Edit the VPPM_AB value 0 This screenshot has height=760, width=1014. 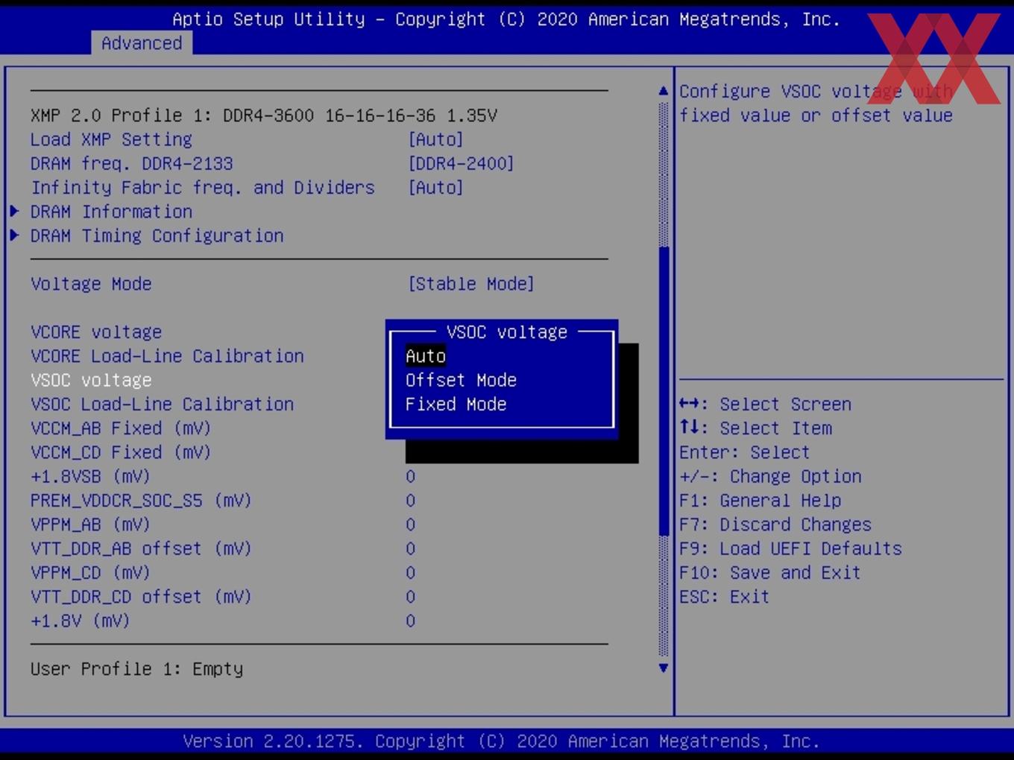tap(410, 525)
